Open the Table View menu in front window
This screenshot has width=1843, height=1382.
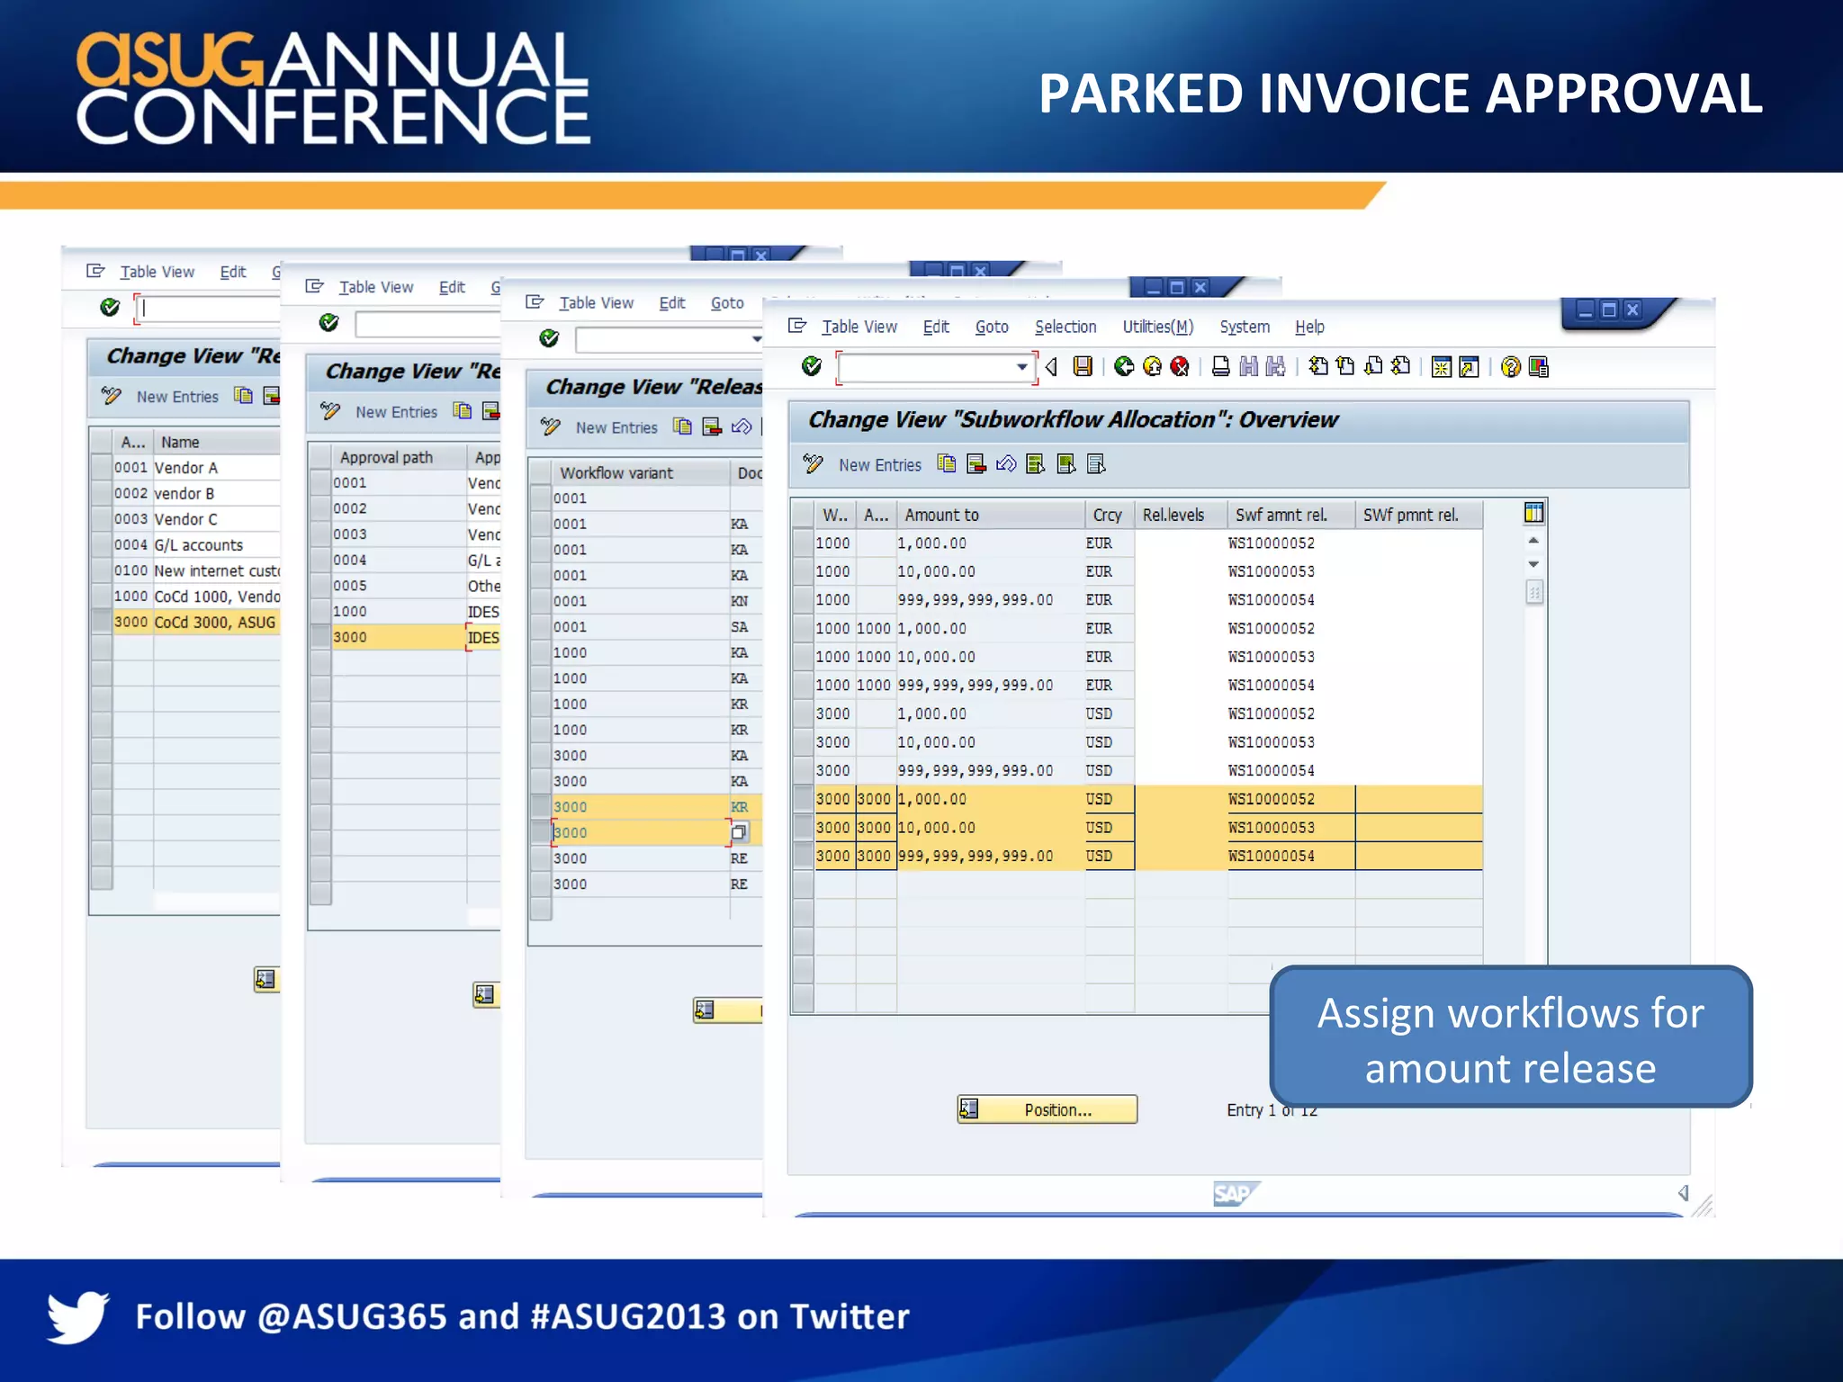859,327
